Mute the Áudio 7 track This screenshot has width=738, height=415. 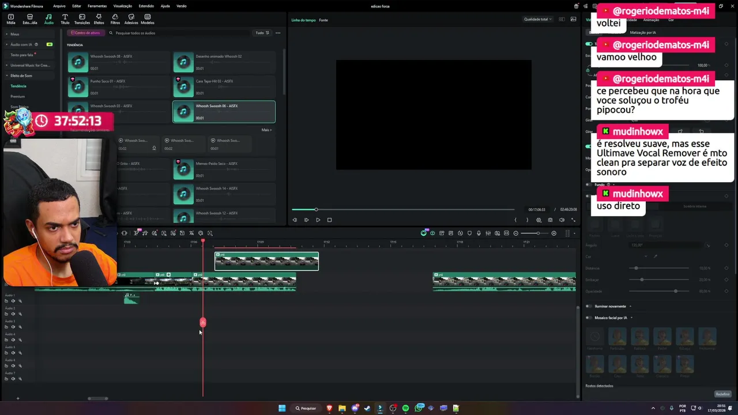coord(13,379)
